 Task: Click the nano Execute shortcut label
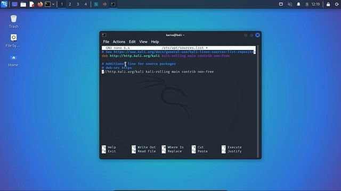(234, 147)
